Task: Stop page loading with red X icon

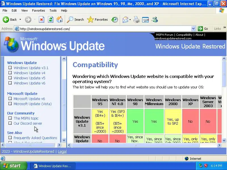Action: 41,20
